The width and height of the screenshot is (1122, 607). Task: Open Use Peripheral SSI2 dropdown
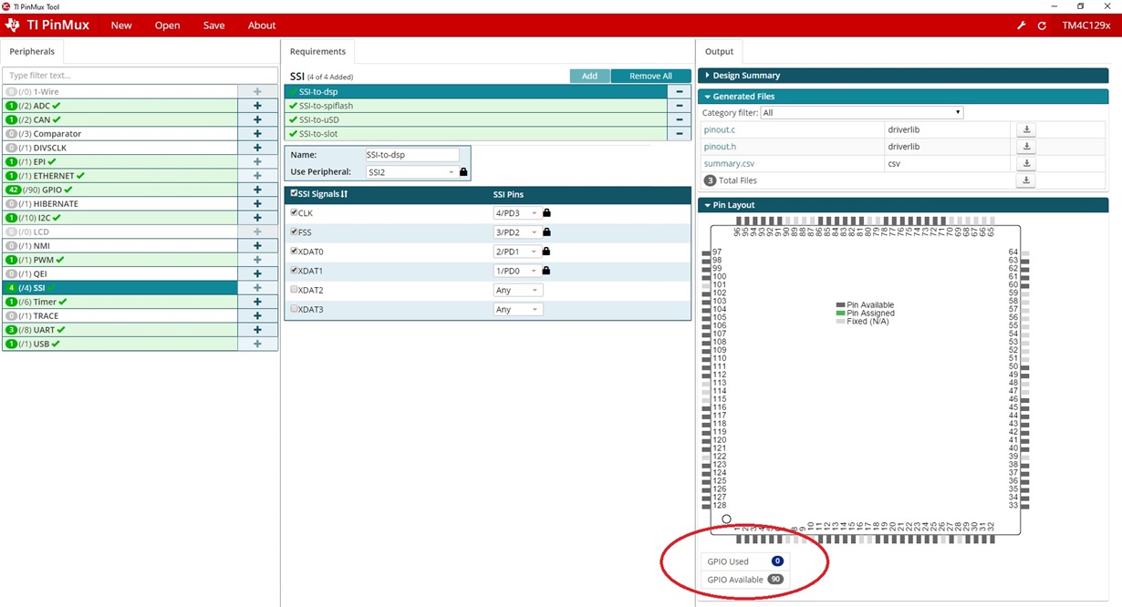410,171
